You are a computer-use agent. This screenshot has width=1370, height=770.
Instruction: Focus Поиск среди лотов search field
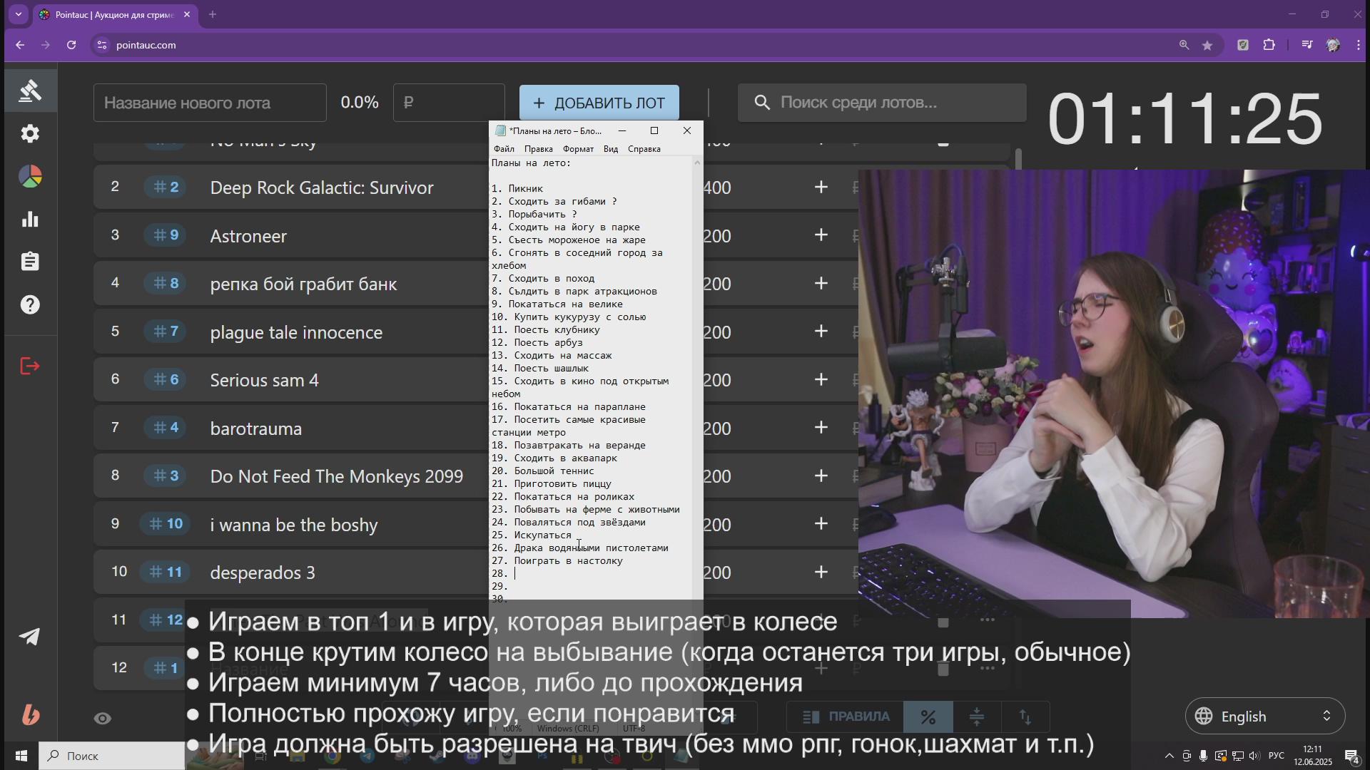coord(882,103)
